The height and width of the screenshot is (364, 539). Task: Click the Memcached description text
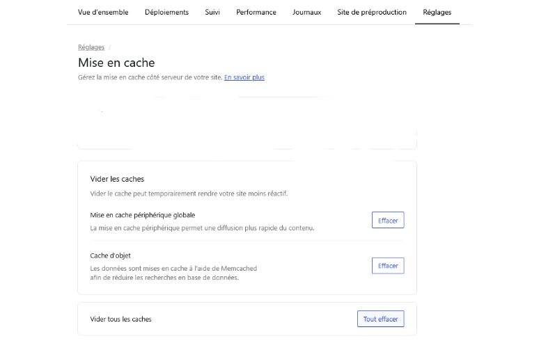coord(164,273)
